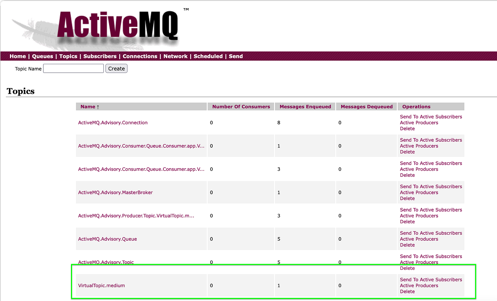Delete the Advisory.Producer.Topic.VirtualTopic topic

click(x=408, y=221)
